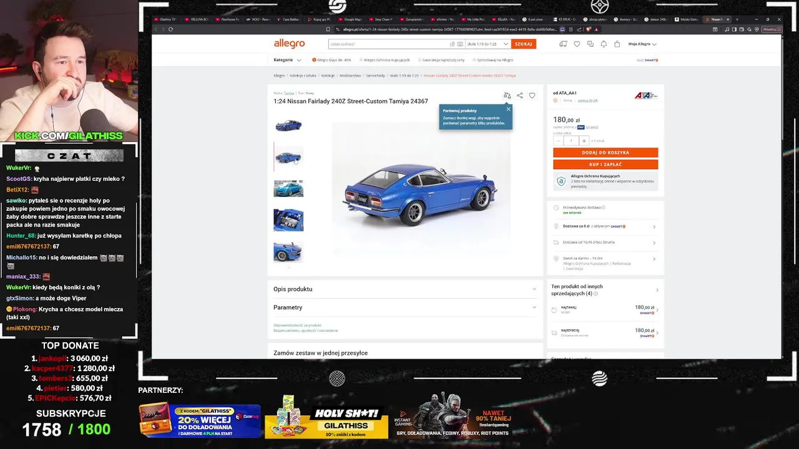Click DODAJ DO KOSZYKA button
Screen dimensions: 799x449
[605, 153]
